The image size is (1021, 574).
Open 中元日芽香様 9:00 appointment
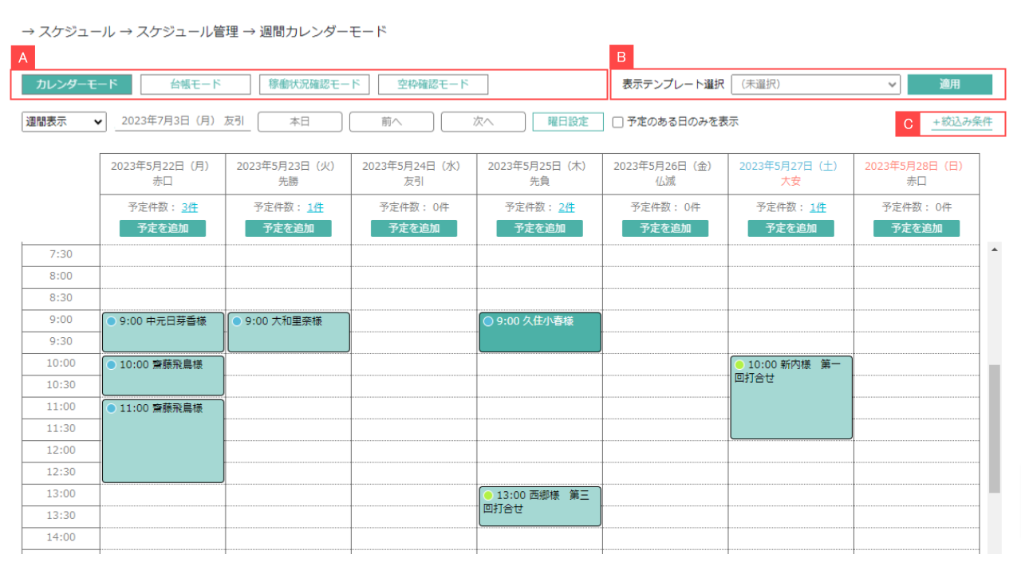(162, 331)
